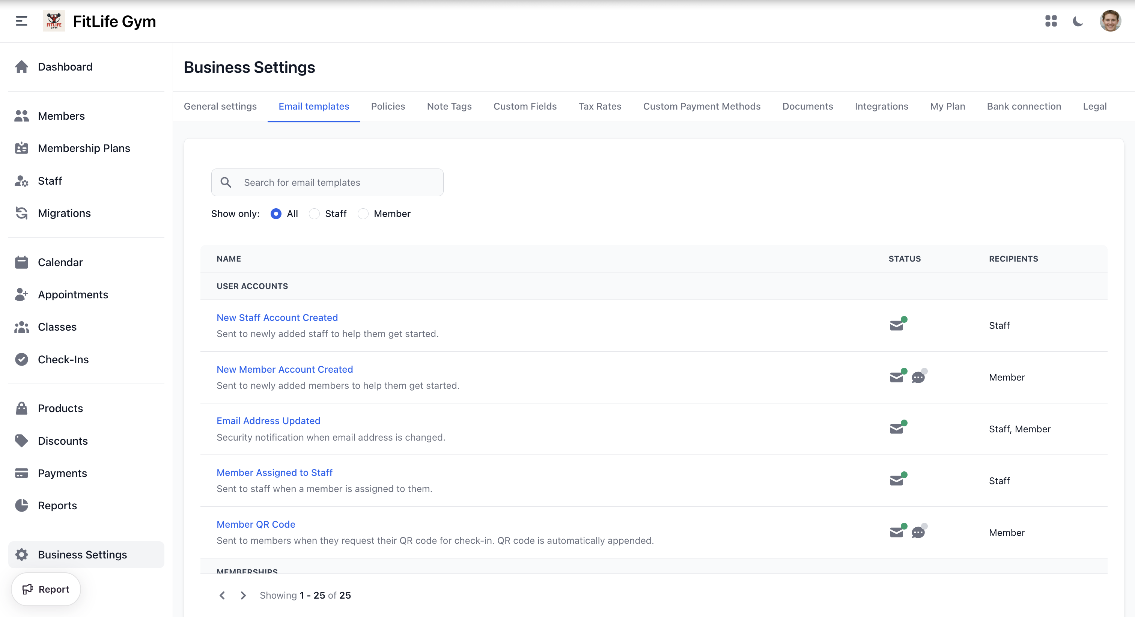Select the Staff radio filter
This screenshot has width=1135, height=617.
coord(314,214)
